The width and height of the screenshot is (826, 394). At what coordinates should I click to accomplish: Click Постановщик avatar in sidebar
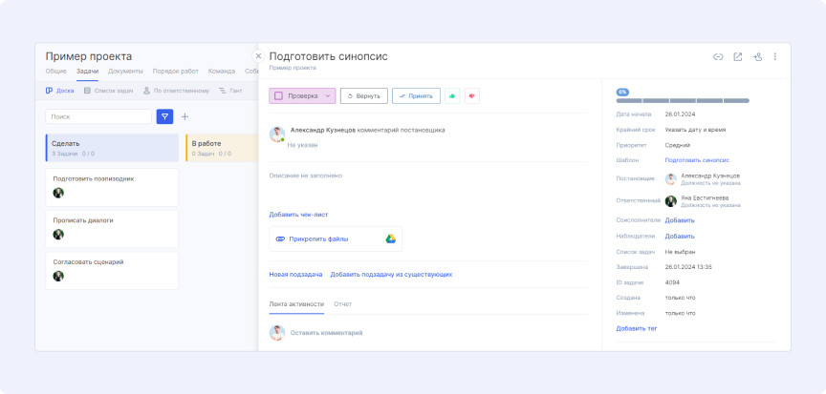(670, 179)
